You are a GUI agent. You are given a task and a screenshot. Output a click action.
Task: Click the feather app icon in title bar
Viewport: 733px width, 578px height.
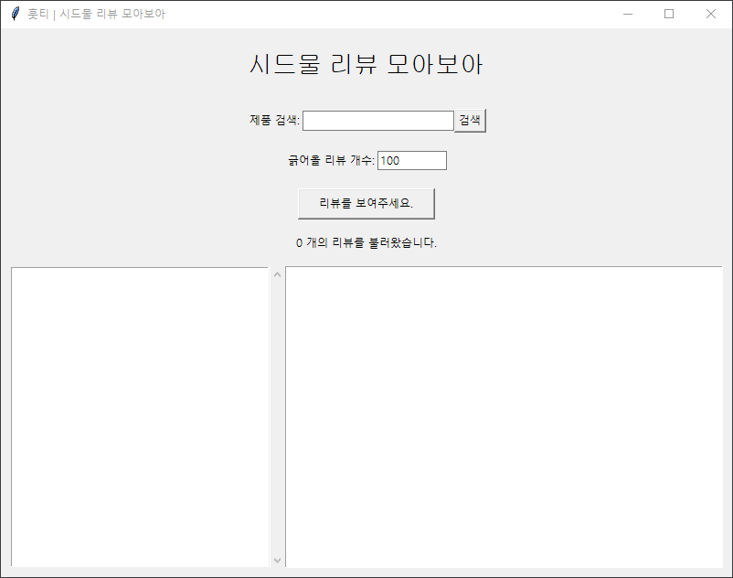pos(15,14)
